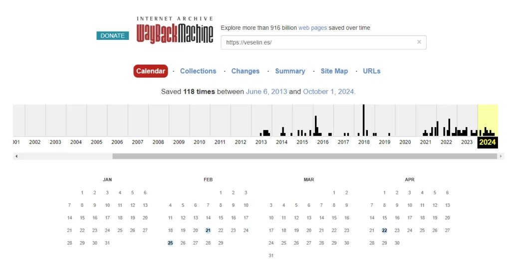511x263 pixels.
Task: Select the highlighted 2024 year marker
Action: 488,142
